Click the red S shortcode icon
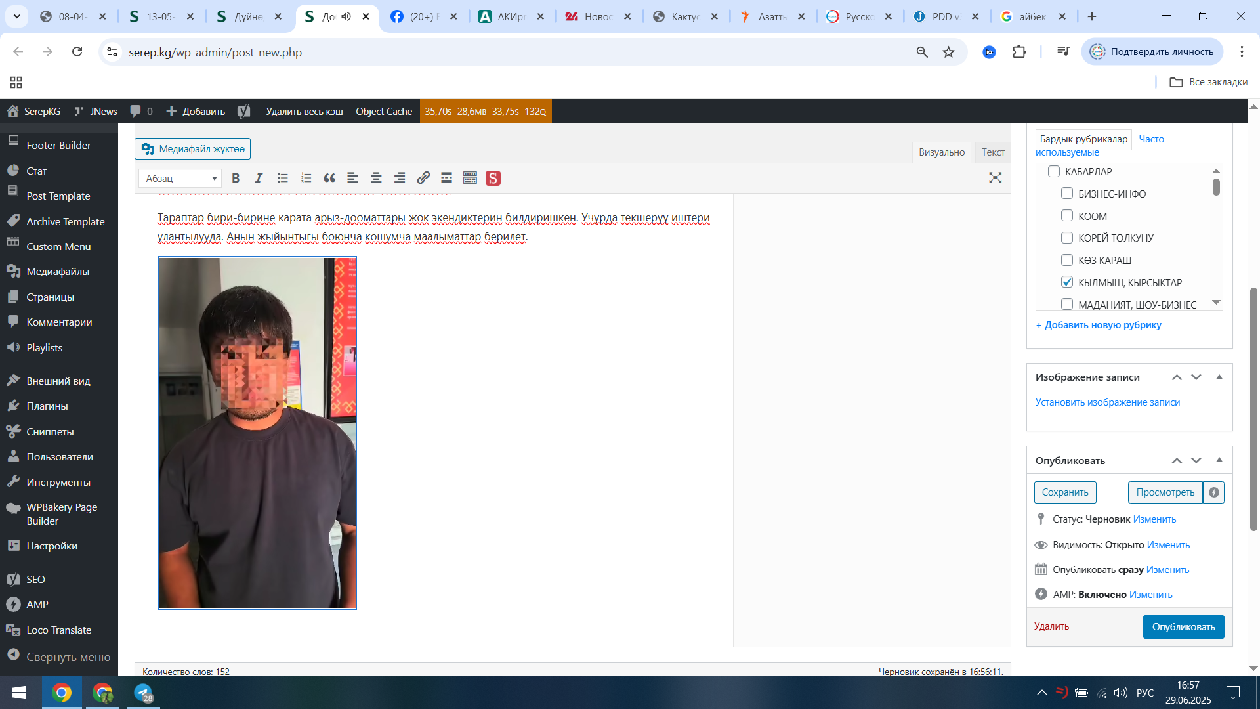 coord(493,178)
